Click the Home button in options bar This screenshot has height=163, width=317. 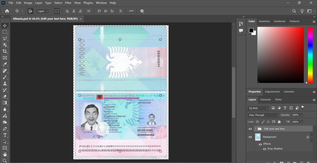[x=6, y=11]
